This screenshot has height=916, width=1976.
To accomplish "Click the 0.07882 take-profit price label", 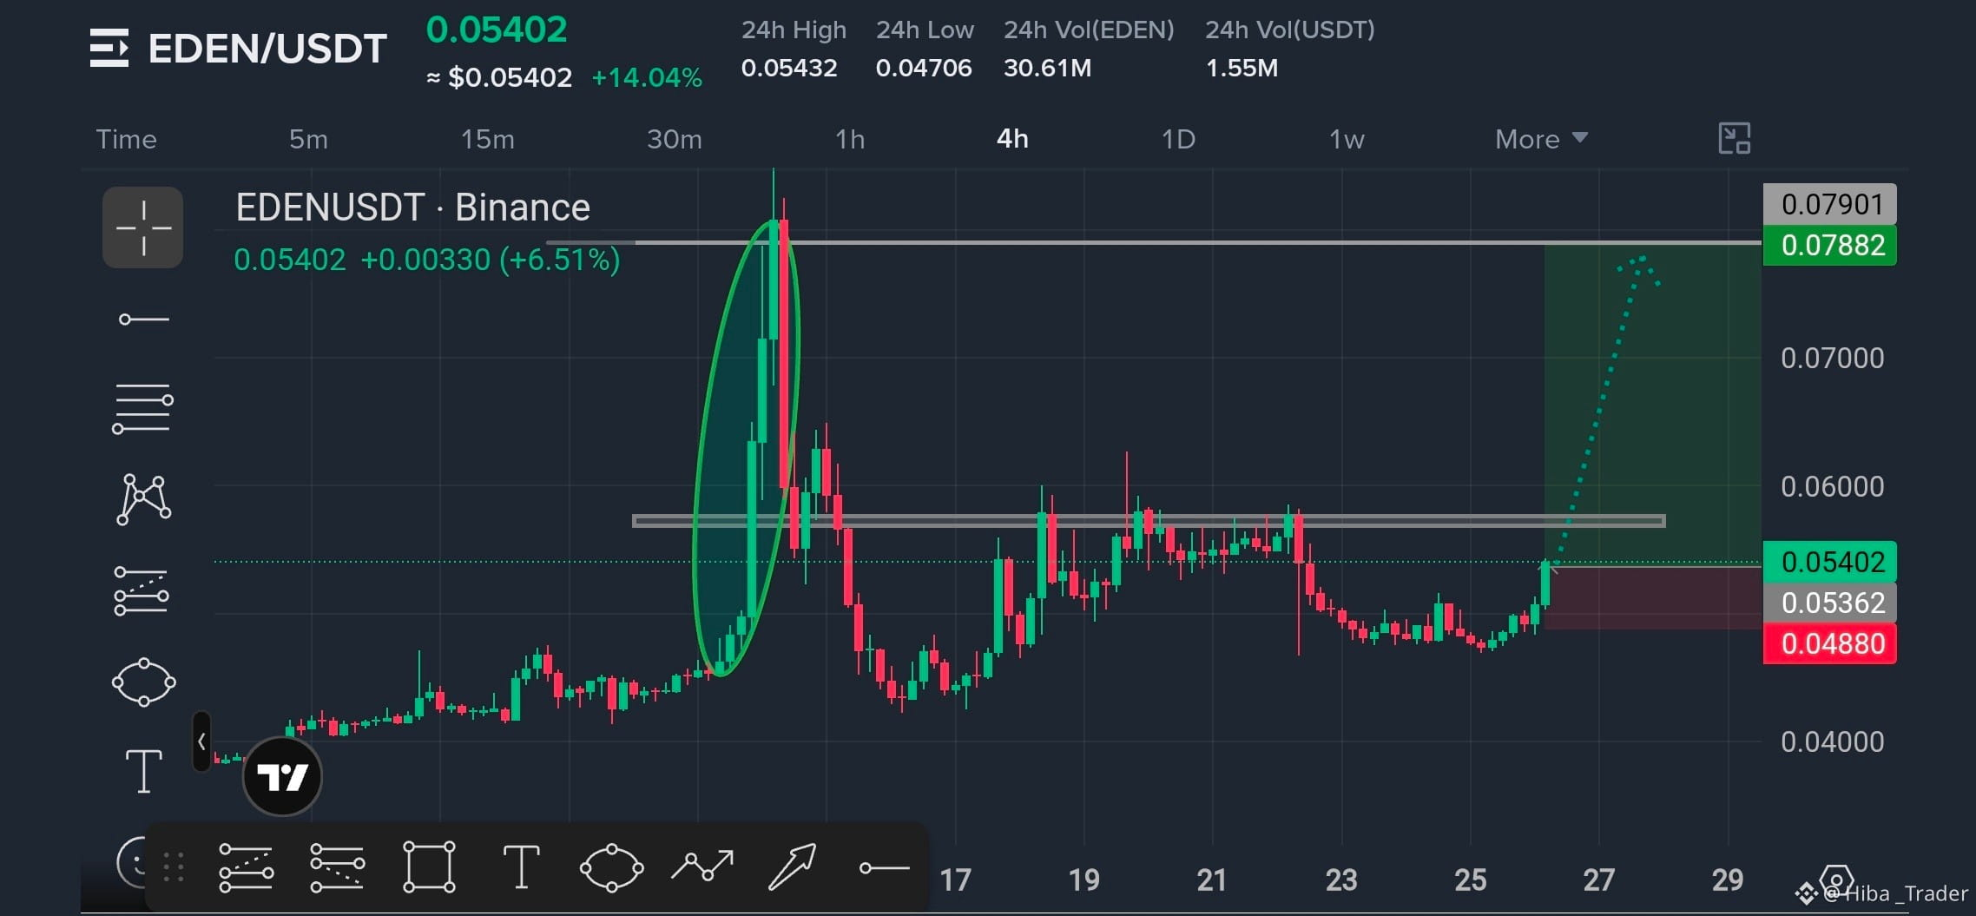I will pyautogui.click(x=1829, y=245).
